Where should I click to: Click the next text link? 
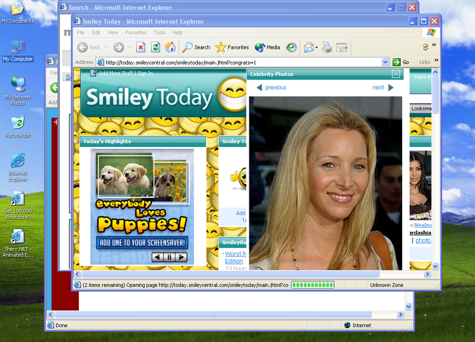pos(378,87)
